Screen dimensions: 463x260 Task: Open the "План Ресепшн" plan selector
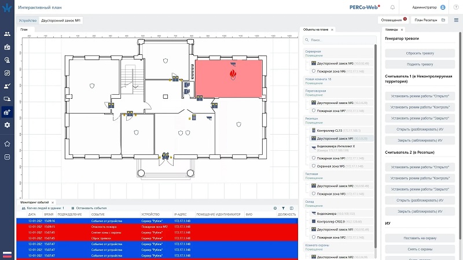click(426, 20)
